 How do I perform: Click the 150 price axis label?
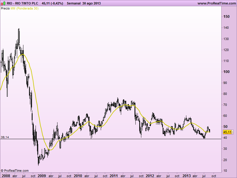click(x=226, y=17)
